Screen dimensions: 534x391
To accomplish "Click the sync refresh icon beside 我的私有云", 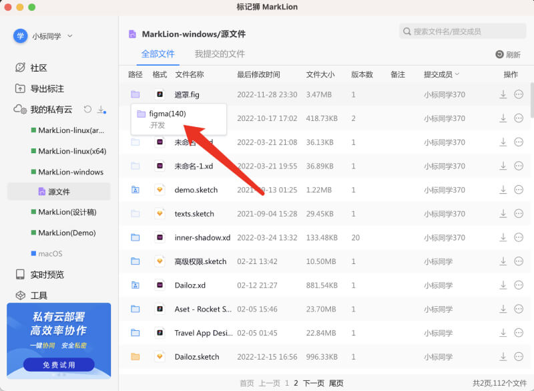I will point(87,110).
